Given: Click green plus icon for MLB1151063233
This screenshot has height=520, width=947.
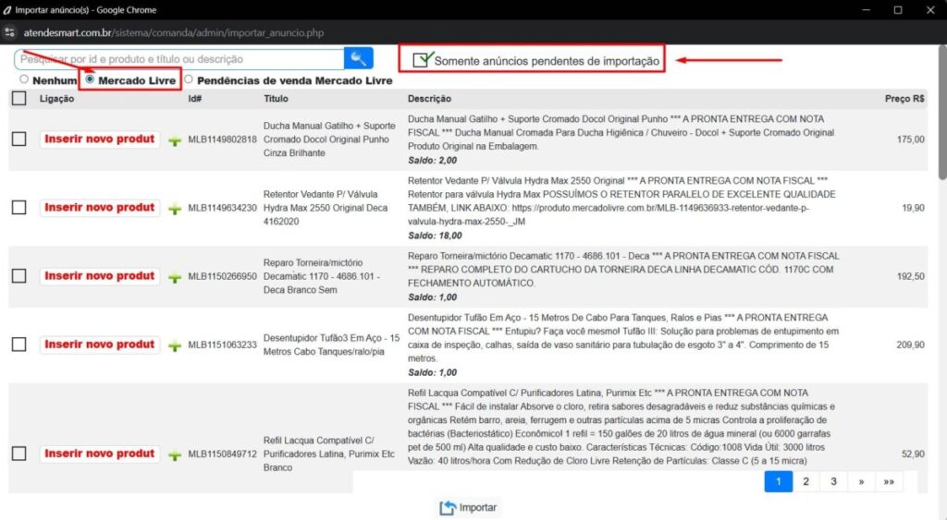Looking at the screenshot, I should 175,345.
